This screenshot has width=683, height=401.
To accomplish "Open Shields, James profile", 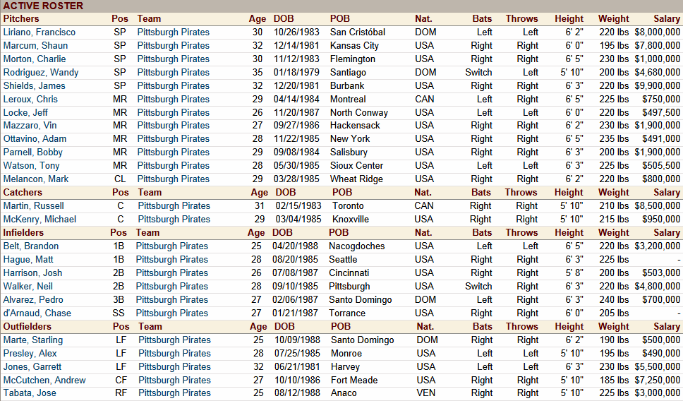I will point(34,86).
